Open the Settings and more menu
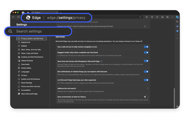 [x=173, y=17]
